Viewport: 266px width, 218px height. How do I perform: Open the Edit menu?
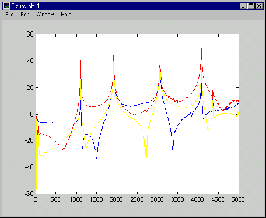point(25,15)
